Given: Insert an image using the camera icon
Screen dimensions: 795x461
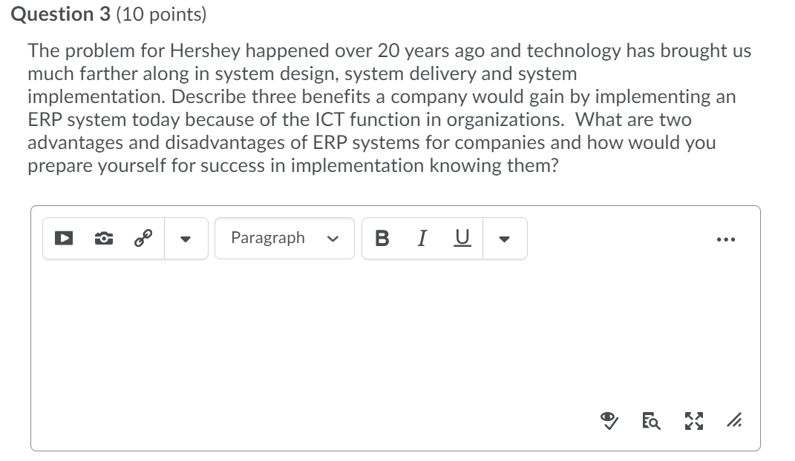Looking at the screenshot, I should 103,238.
